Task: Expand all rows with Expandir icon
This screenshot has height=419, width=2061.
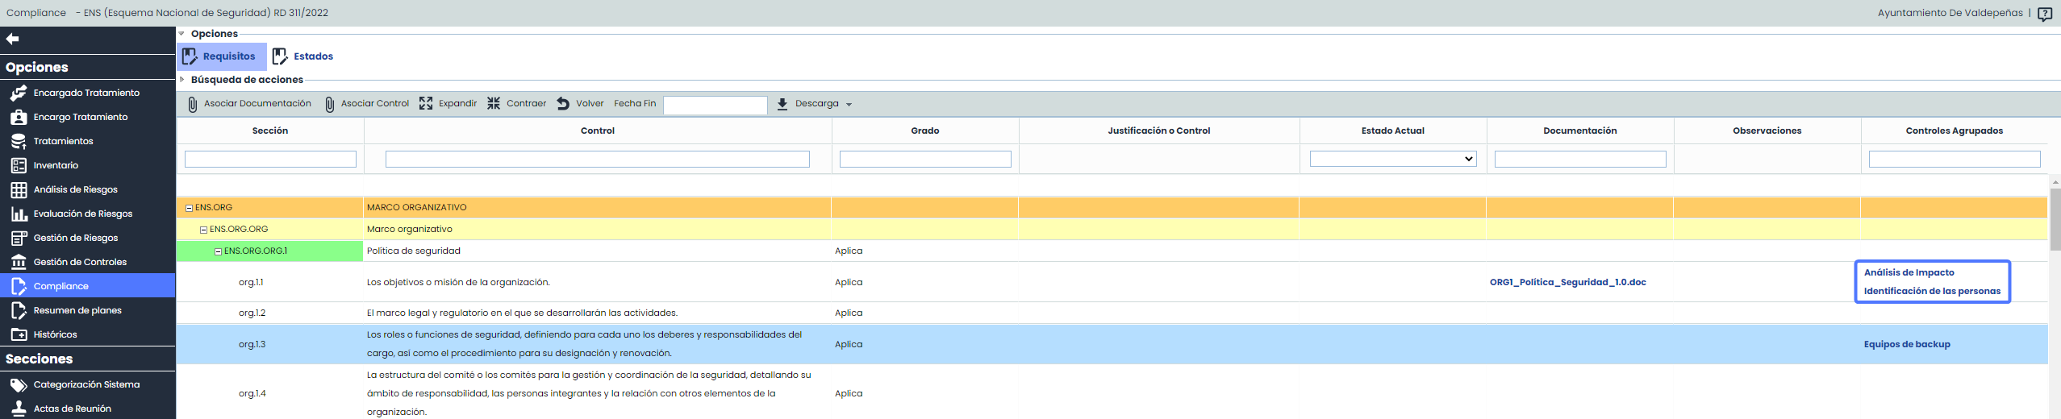Action: click(426, 104)
